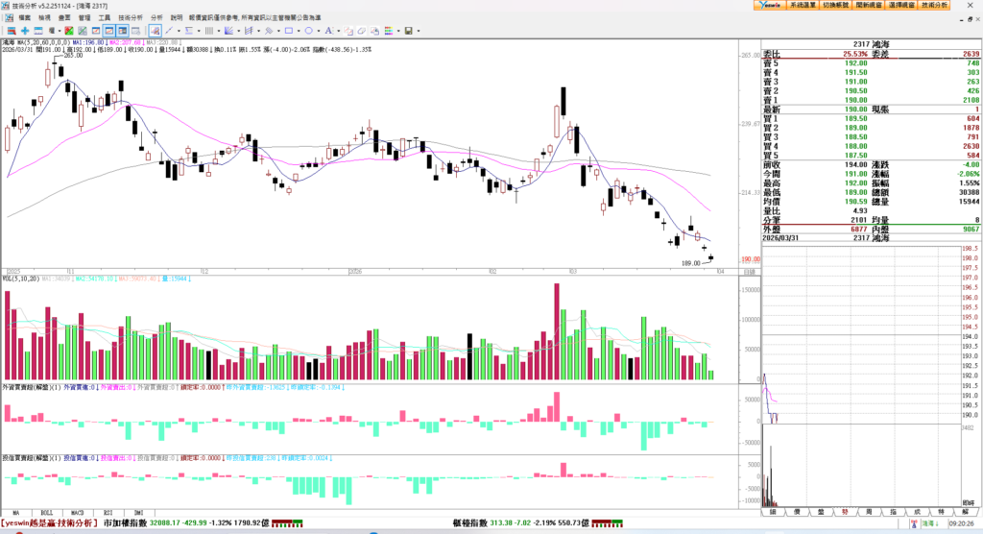Open the dropdown arrow next to save icon
Viewport: 983px width, 534px height.
(419, 31)
